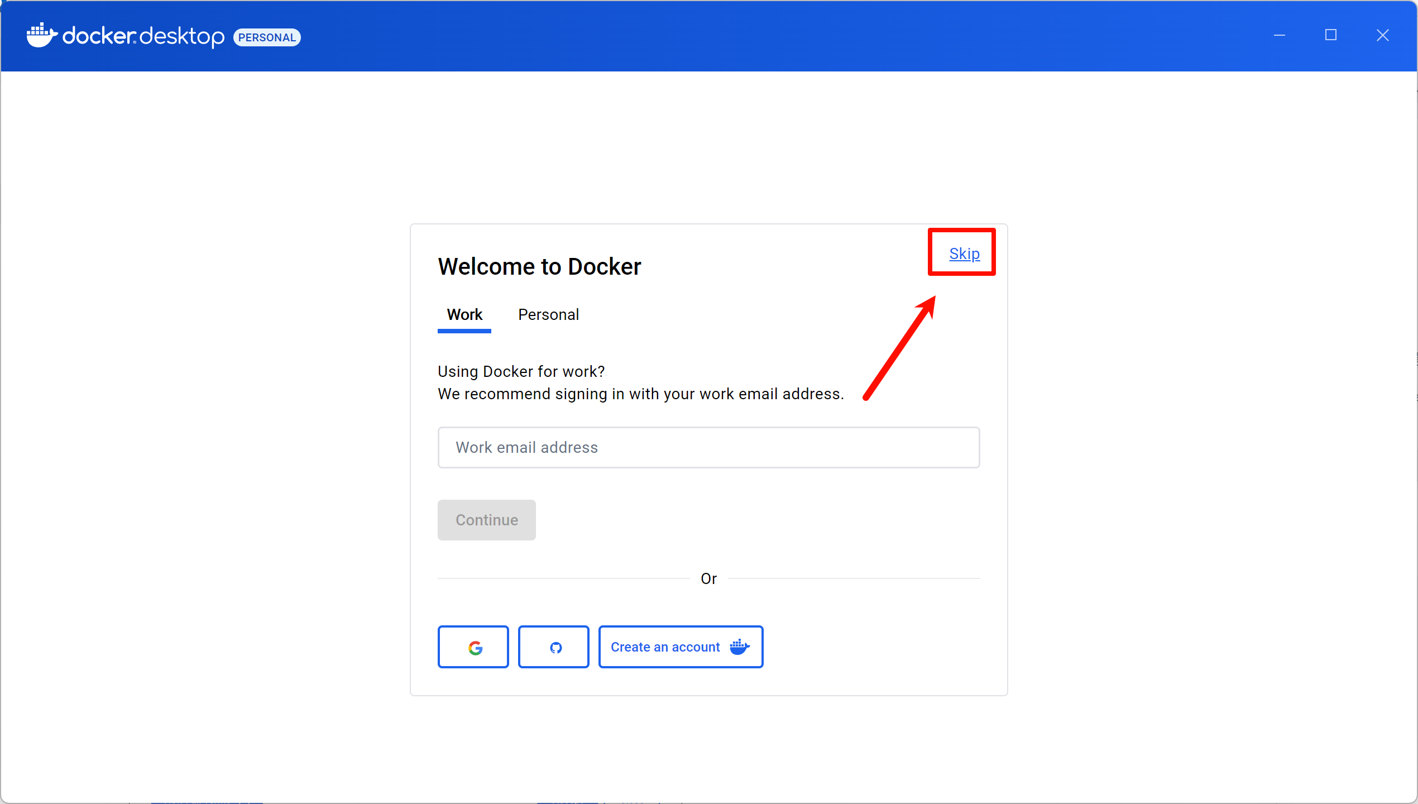Viewport: 1418px width, 804px height.
Task: Click the Skip link
Action: click(x=964, y=254)
